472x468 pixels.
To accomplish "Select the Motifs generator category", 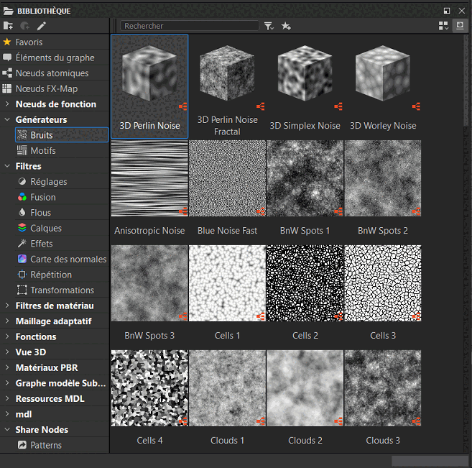I will [x=42, y=151].
